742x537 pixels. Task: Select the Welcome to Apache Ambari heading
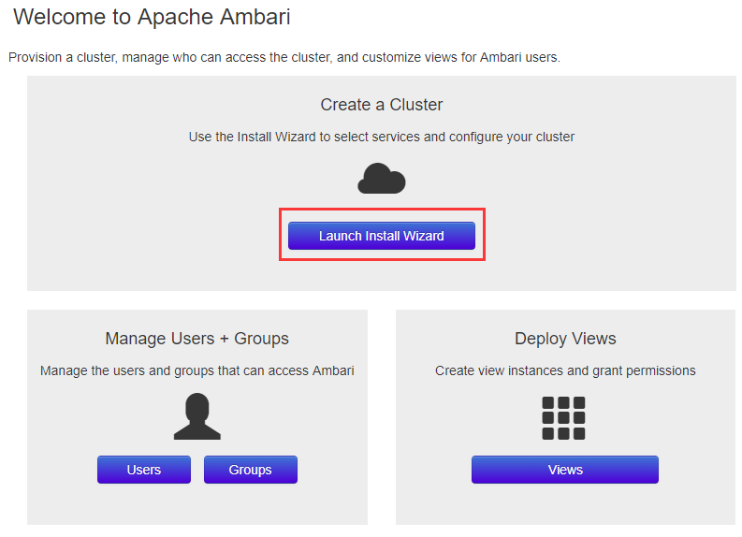coord(152,17)
